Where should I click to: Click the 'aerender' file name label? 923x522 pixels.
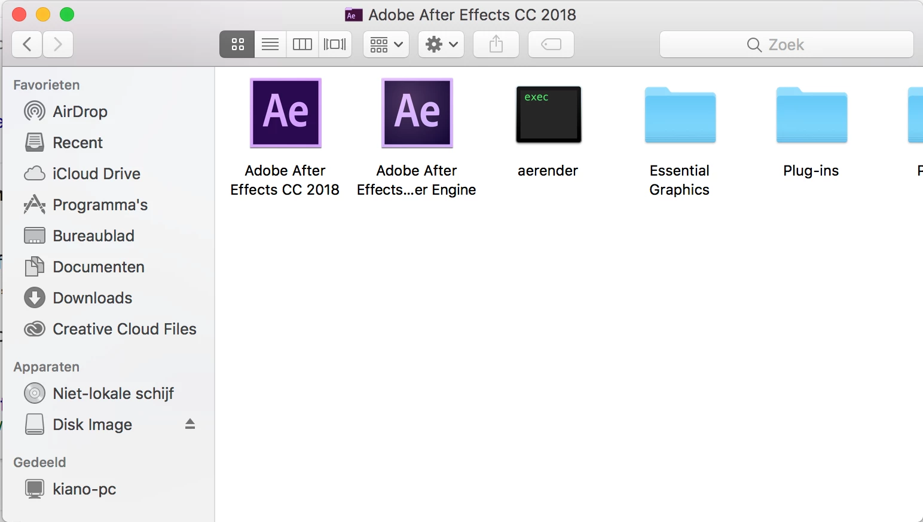548,171
